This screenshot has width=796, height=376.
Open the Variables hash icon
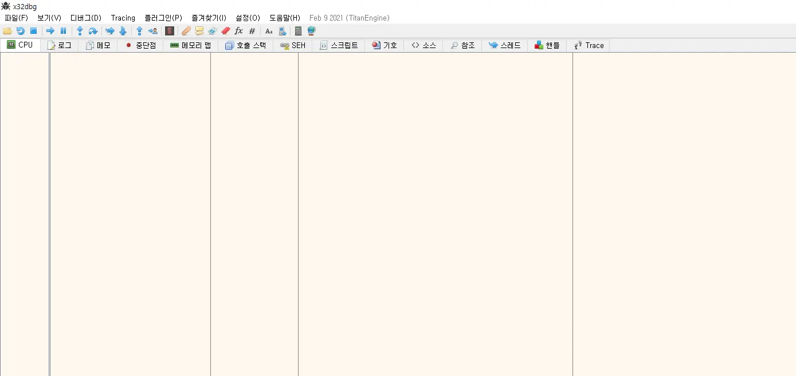pyautogui.click(x=252, y=31)
